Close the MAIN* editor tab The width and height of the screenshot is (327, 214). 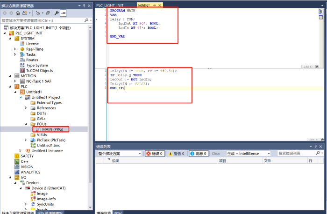[160, 6]
